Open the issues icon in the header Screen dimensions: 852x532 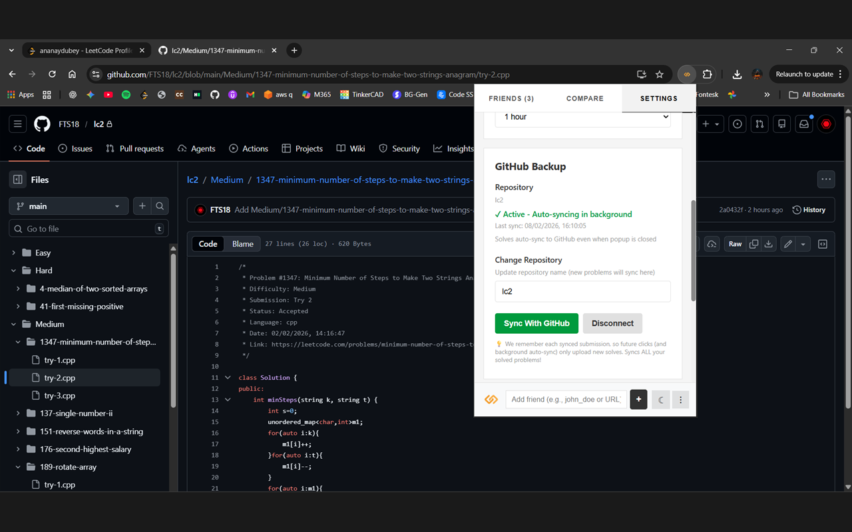[737, 124]
